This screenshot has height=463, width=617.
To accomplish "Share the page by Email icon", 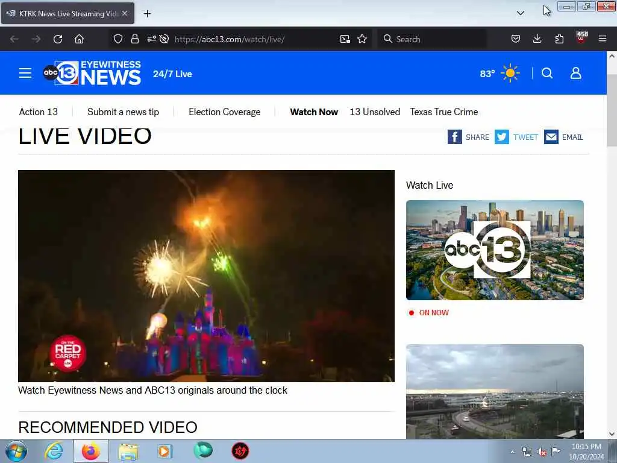I will (x=551, y=137).
